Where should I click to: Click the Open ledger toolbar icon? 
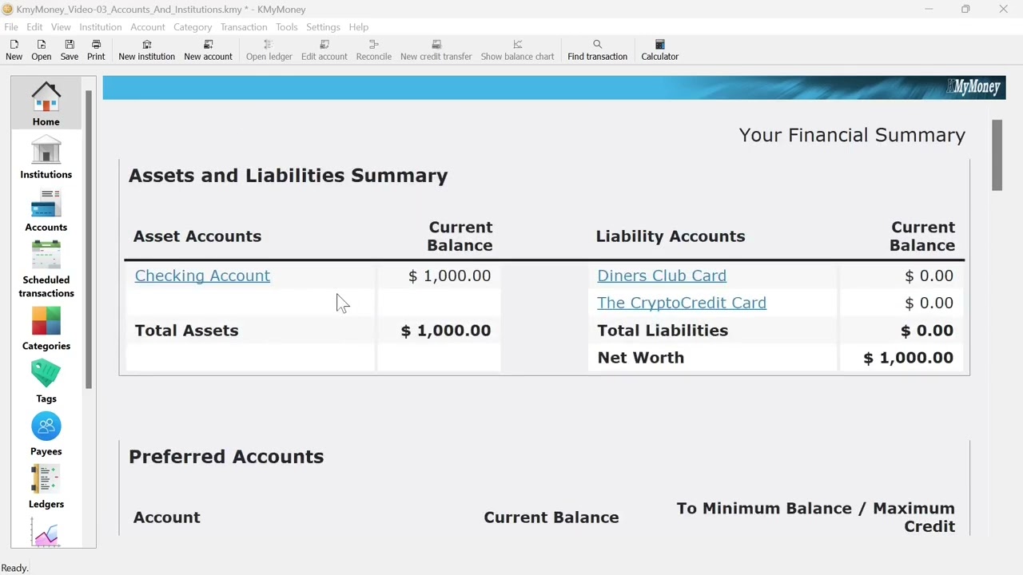(x=269, y=50)
